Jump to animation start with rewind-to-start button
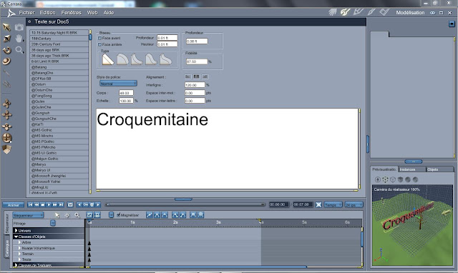Image resolution: width=458 pixels, height=273 pixels. tap(30, 204)
